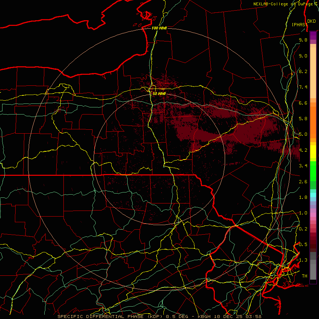Image resolution: width=319 pixels, height=319 pixels.
Task: Select the 3.4 scale value
Action: (x=303, y=166)
